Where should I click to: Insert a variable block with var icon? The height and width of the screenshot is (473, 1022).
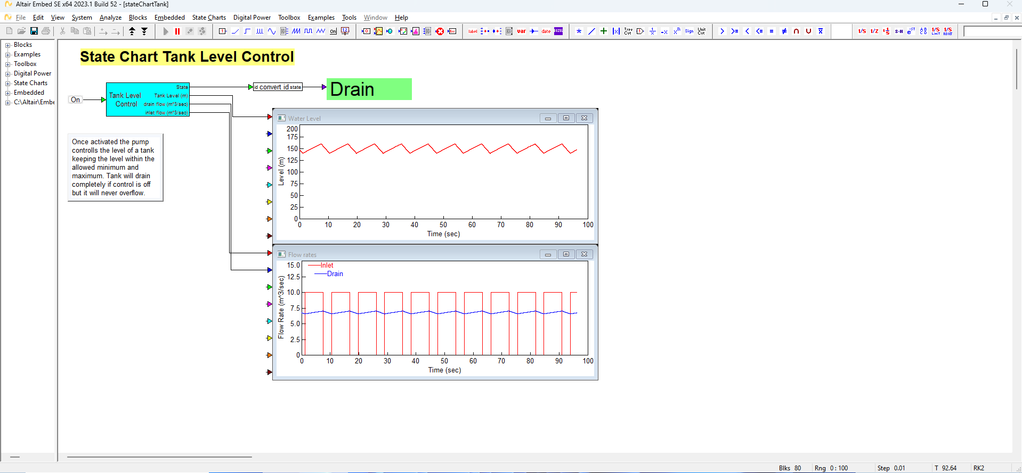coord(521,31)
